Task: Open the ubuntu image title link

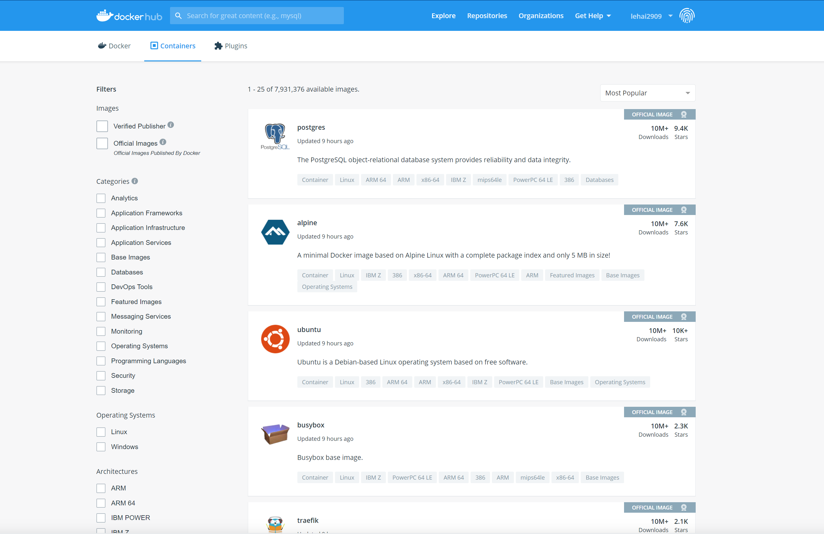Action: tap(309, 329)
